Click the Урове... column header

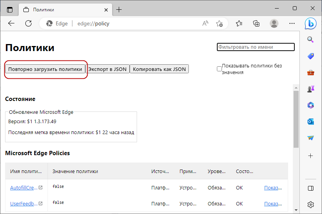pyautogui.click(x=216, y=172)
